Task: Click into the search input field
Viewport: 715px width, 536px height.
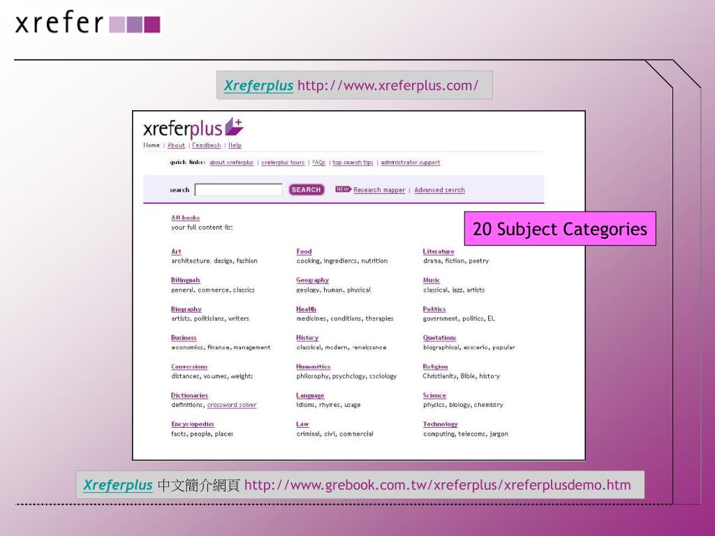Action: pos(239,190)
